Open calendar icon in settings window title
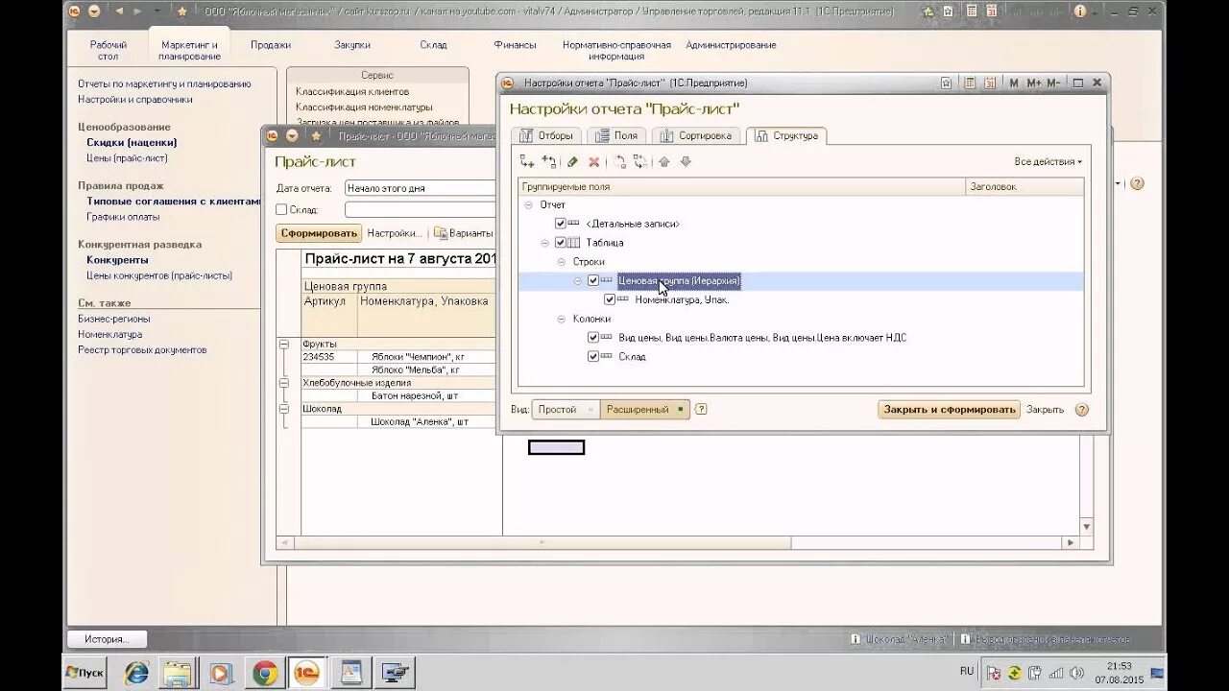The height and width of the screenshot is (691, 1229). click(988, 83)
